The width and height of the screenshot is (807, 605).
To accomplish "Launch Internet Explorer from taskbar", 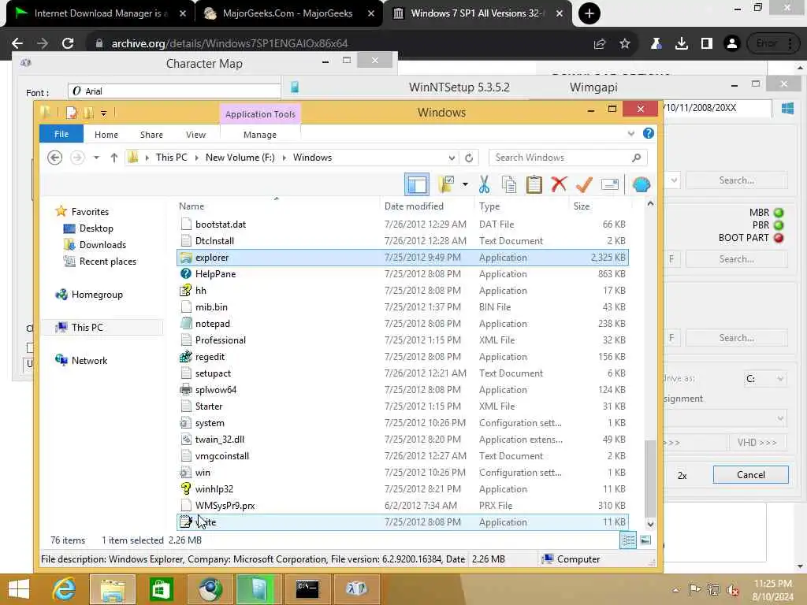I will 65,589.
